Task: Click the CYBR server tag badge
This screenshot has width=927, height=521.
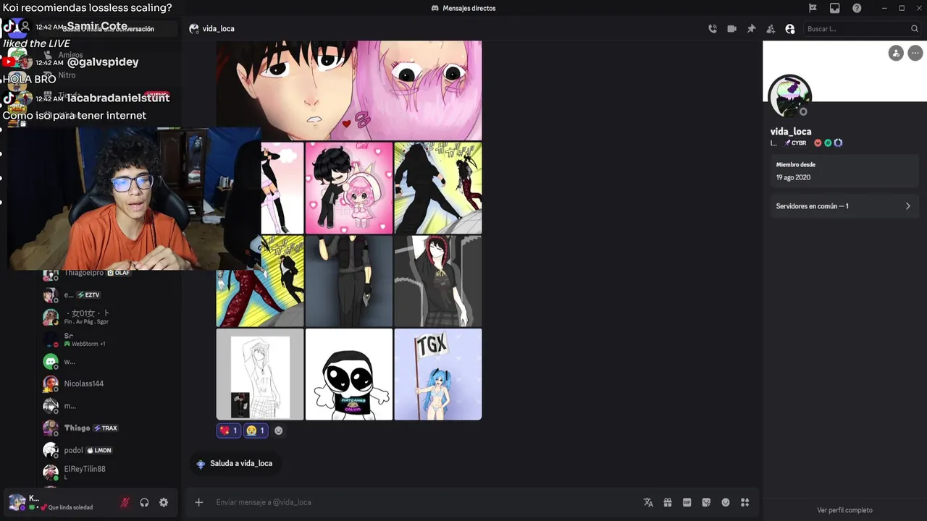Action: click(x=795, y=143)
